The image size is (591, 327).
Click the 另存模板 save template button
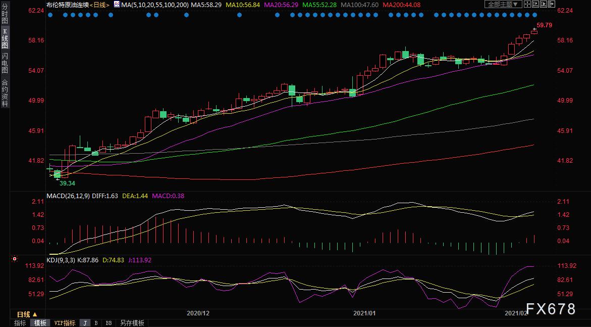(x=132, y=323)
